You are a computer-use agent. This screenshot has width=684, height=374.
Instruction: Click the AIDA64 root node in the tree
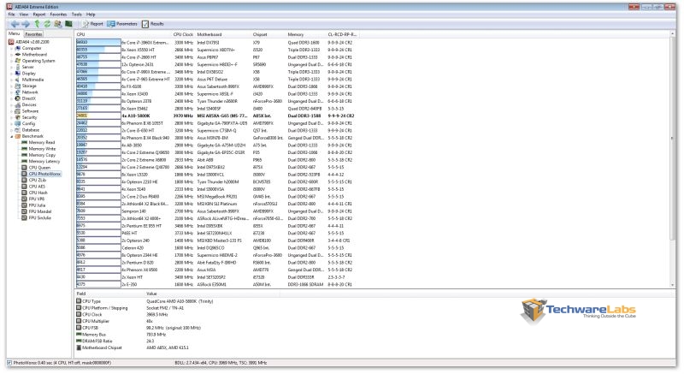(x=32, y=42)
